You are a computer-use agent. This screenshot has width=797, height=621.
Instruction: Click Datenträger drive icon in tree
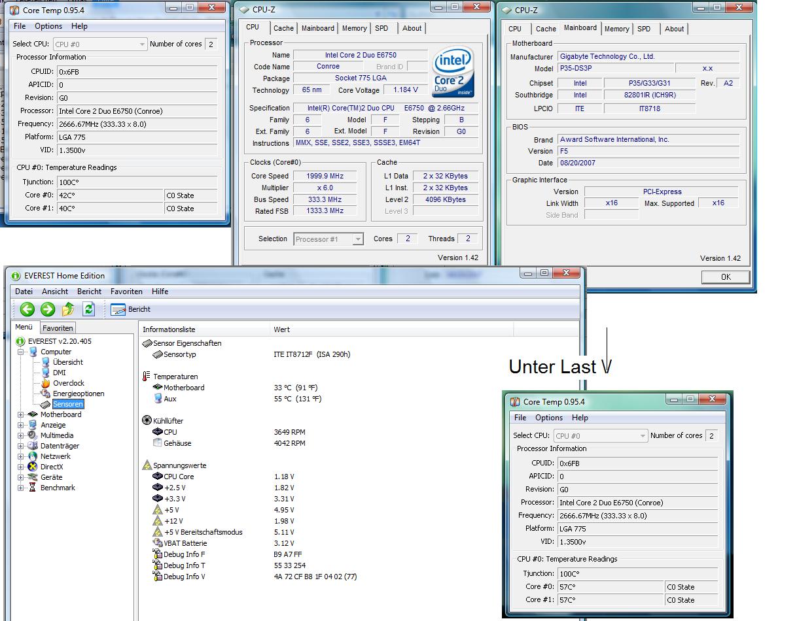click(x=33, y=446)
